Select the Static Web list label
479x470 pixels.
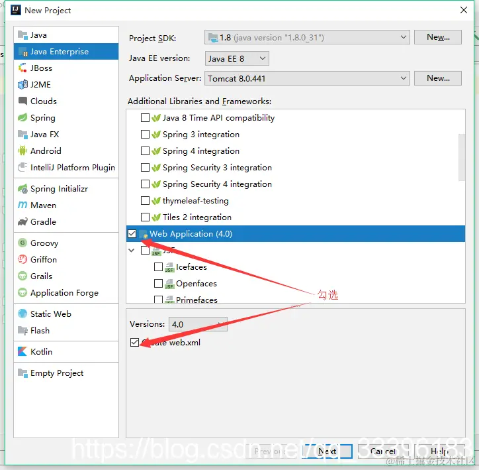pyautogui.click(x=51, y=314)
